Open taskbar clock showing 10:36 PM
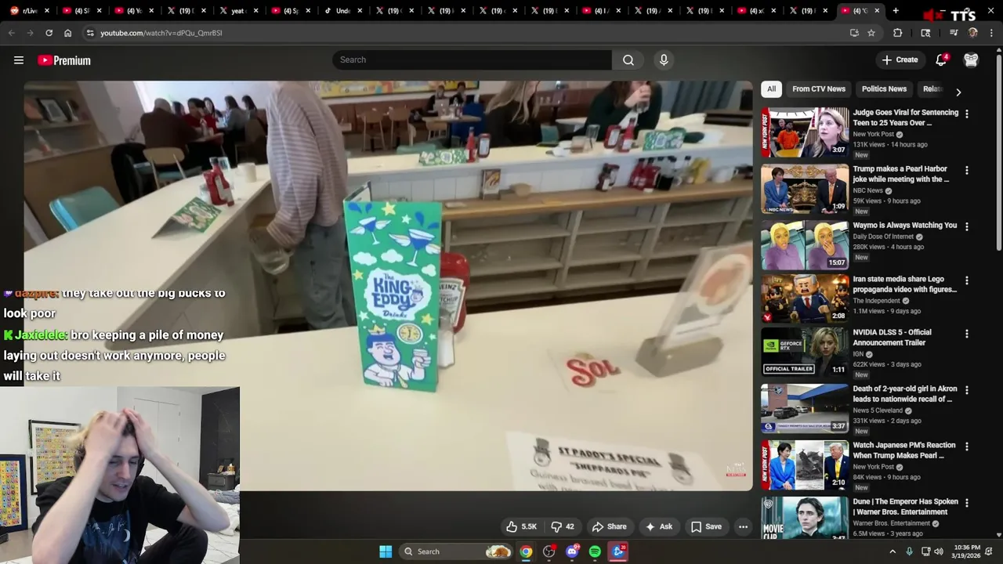Screen dimensions: 1003x564 [965, 551]
